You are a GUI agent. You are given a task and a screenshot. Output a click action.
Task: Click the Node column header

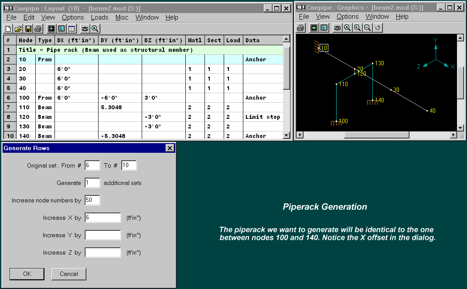26,40
